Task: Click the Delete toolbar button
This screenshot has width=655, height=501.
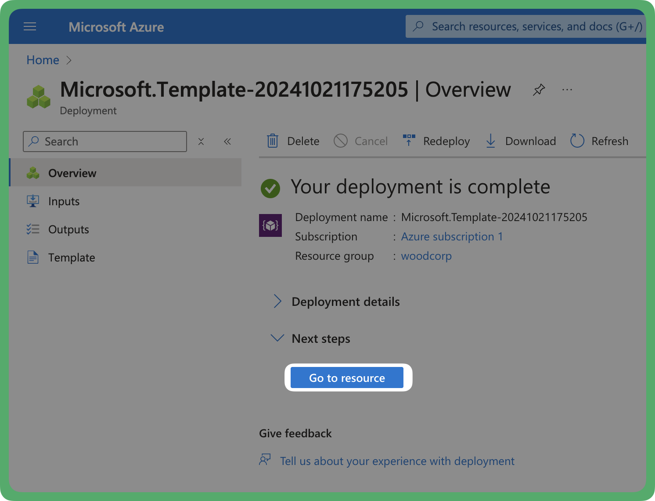Action: click(293, 141)
